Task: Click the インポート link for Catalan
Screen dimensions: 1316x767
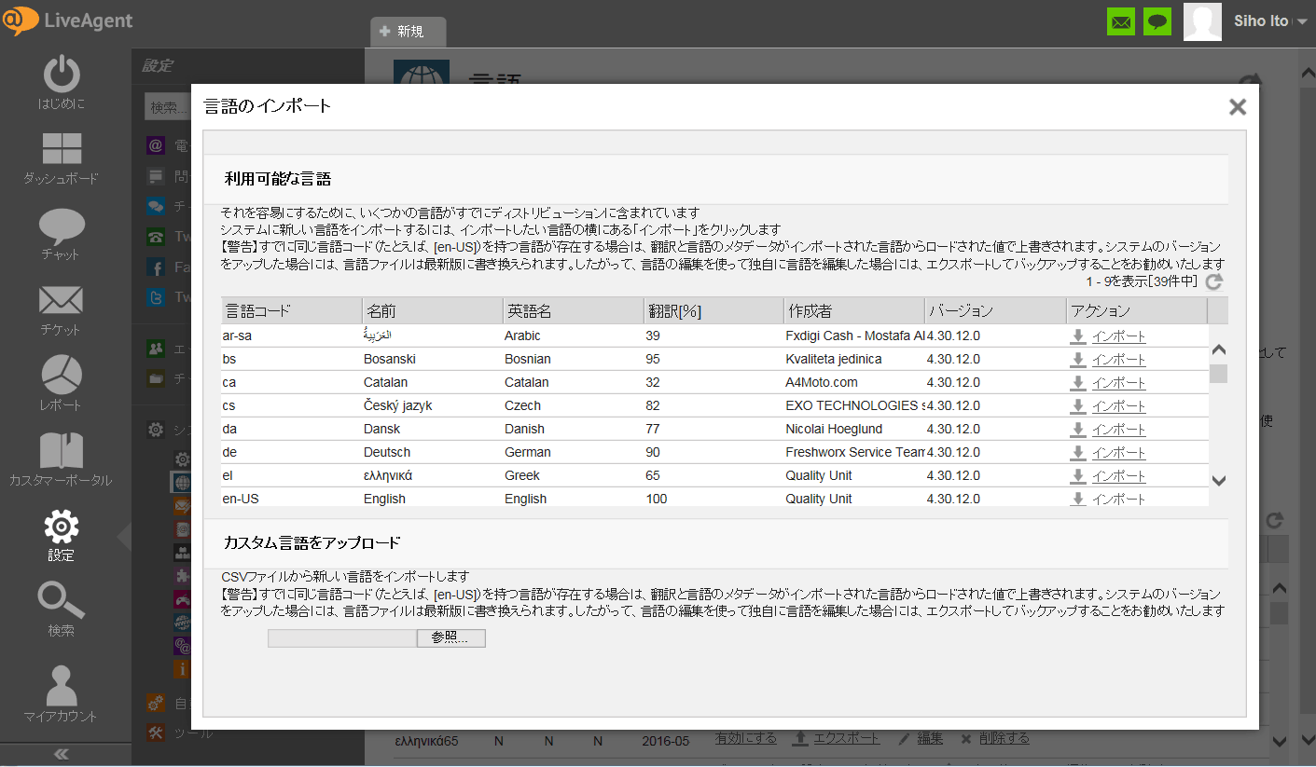Action: tap(1119, 383)
